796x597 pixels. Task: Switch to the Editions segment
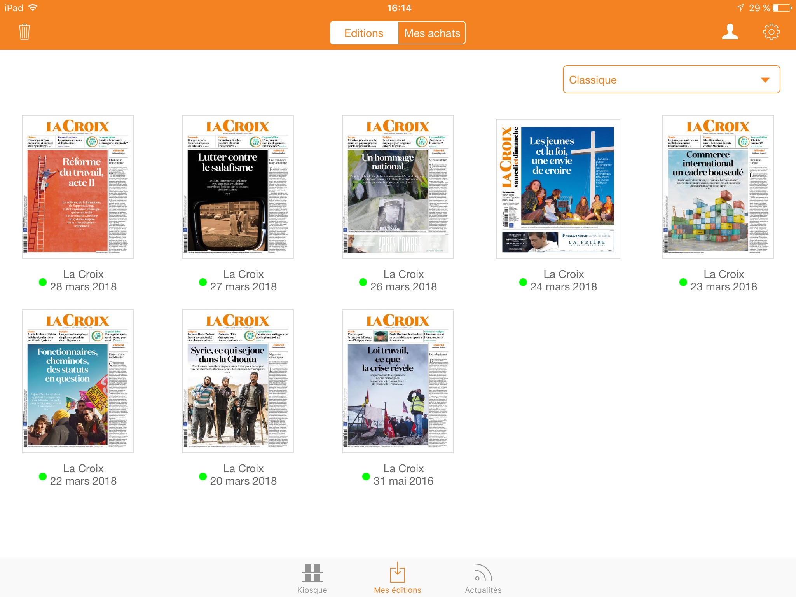tap(364, 33)
